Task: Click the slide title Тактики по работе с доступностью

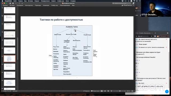Action: [x=61, y=20]
